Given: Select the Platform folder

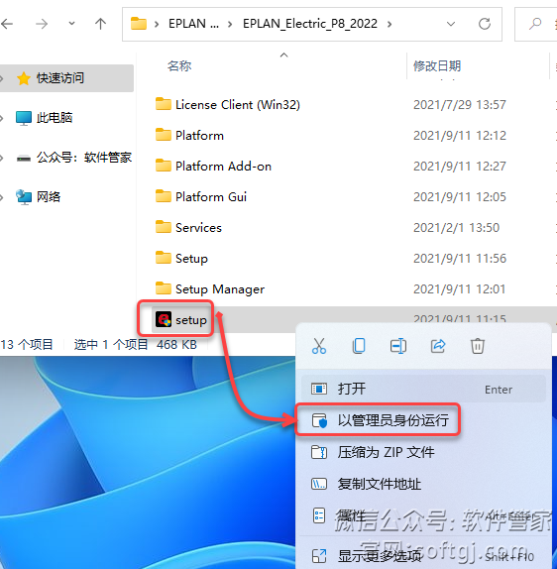Looking at the screenshot, I should click(199, 136).
